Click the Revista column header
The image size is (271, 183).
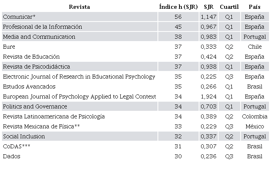(79, 7)
